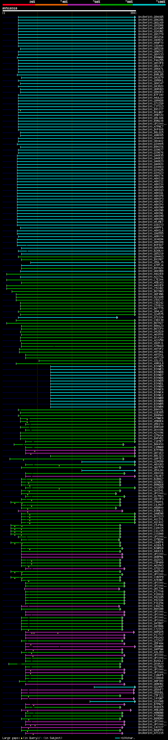Viewport: 168px width, 740px height.
Task: Open hit UniRef100_A7PFJ4
Action: 151,265
